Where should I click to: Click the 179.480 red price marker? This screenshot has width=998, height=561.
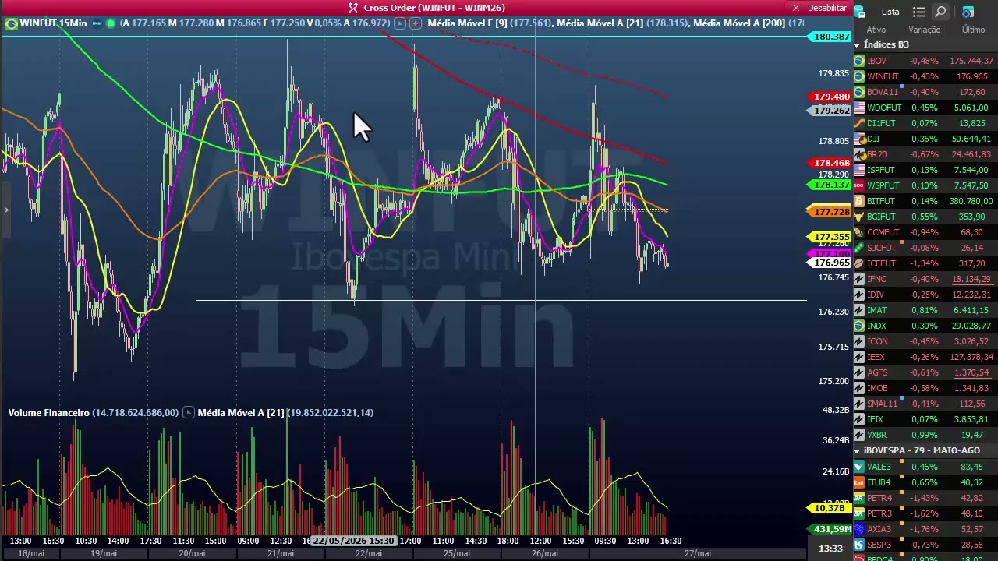[830, 97]
